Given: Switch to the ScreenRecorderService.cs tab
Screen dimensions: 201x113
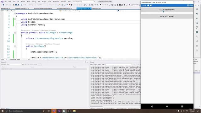Looking at the screenshot, I should click(x=22, y=8).
